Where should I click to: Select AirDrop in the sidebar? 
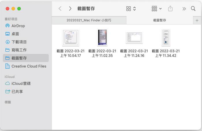(x=18, y=26)
